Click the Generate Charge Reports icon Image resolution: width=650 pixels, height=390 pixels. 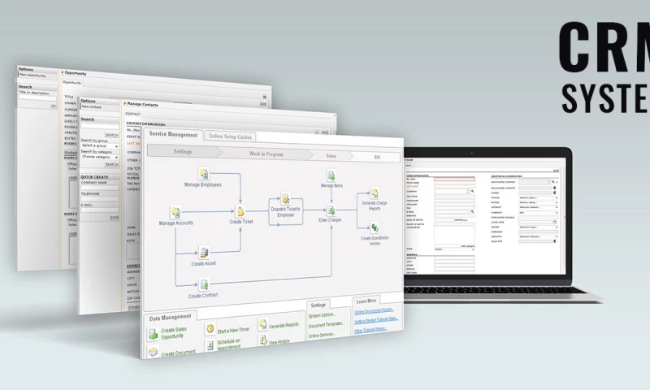[375, 193]
